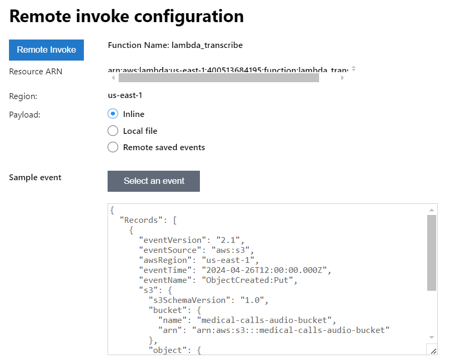
Task: Click the Remote Invoke button
Action: (x=46, y=50)
